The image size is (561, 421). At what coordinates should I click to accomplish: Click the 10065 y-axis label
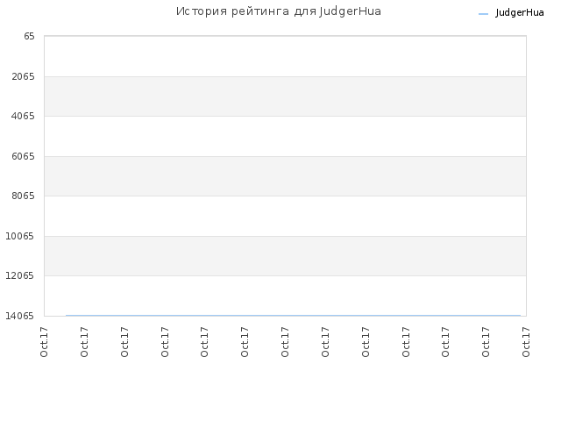[20, 236]
